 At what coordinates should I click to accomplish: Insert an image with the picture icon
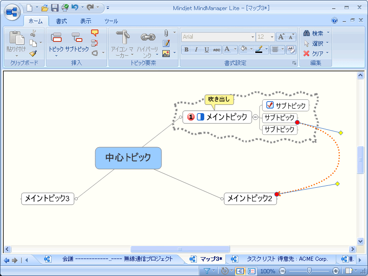pyautogui.click(x=166, y=53)
